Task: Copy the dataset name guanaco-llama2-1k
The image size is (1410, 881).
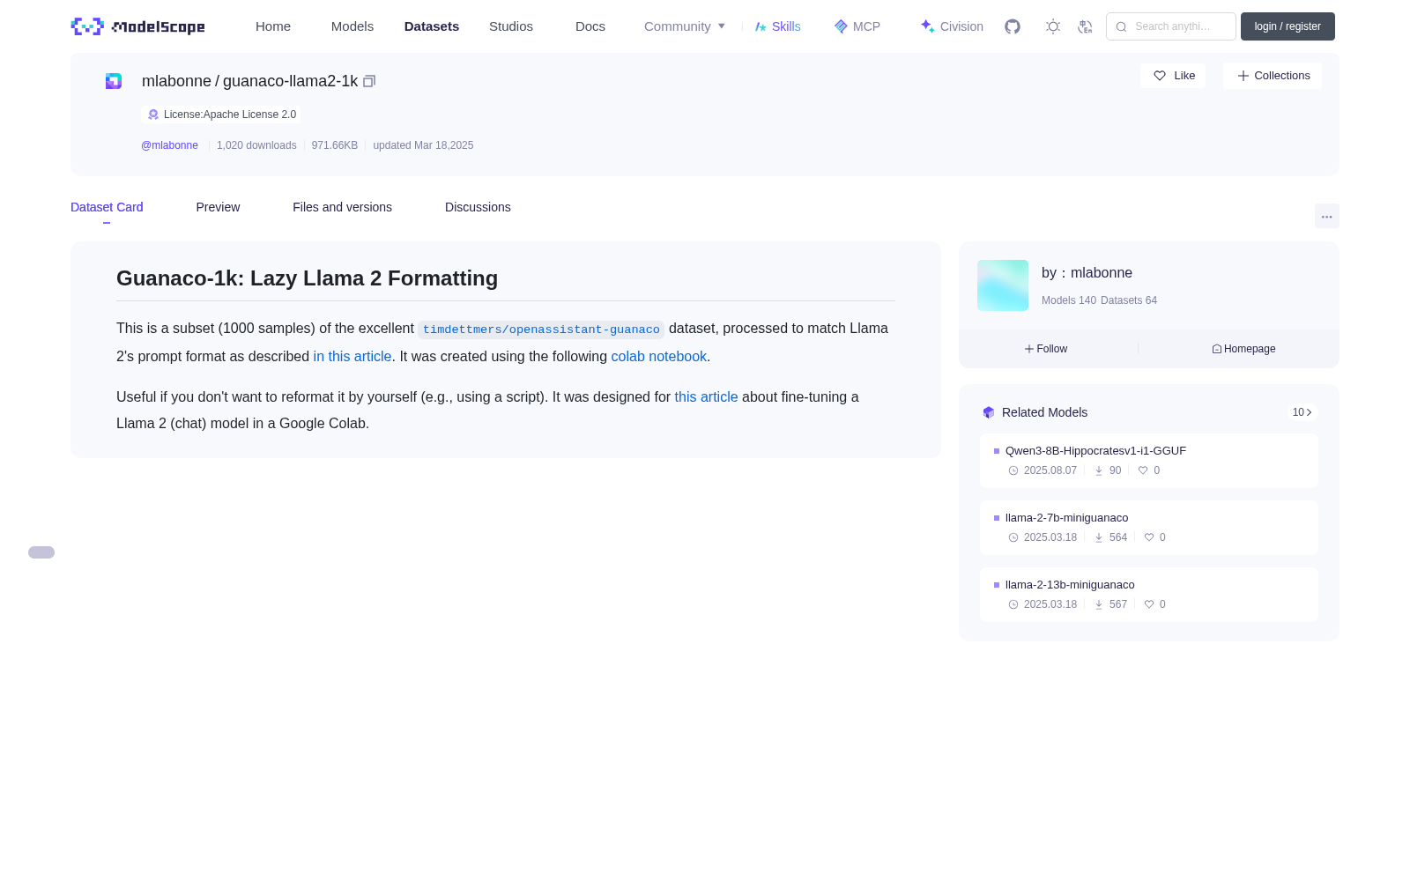Action: point(369,81)
